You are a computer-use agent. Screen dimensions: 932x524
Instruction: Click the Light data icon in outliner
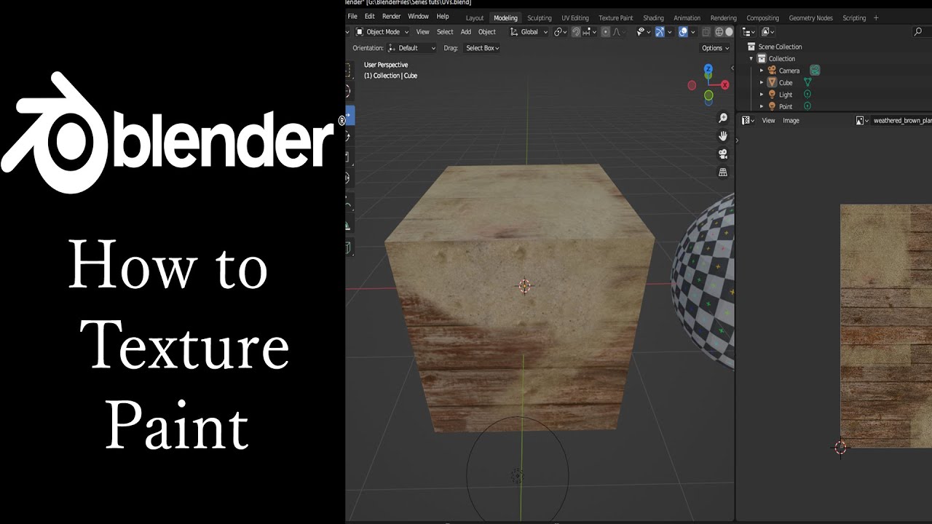pyautogui.click(x=807, y=95)
